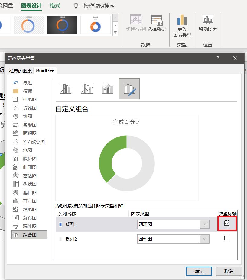Choose Combo chart (组合图) category

point(29,235)
